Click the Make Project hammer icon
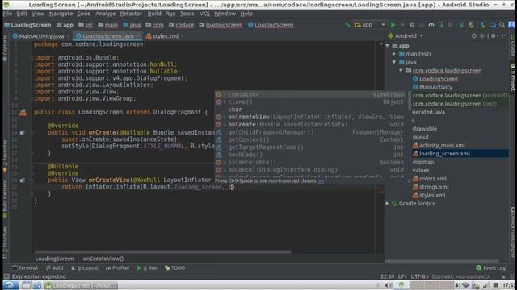Viewport: 517px width, 290px height. point(347,25)
